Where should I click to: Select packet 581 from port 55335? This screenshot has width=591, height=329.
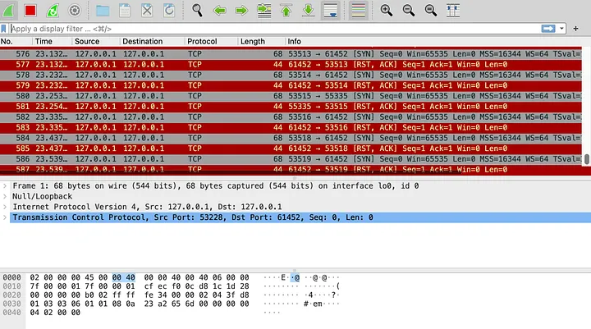pos(291,107)
